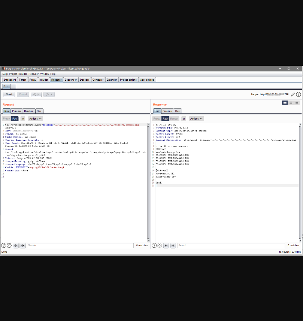The height and width of the screenshot is (321, 303).
Task: Switch to side-by-side split layout
Action: pos(285,102)
